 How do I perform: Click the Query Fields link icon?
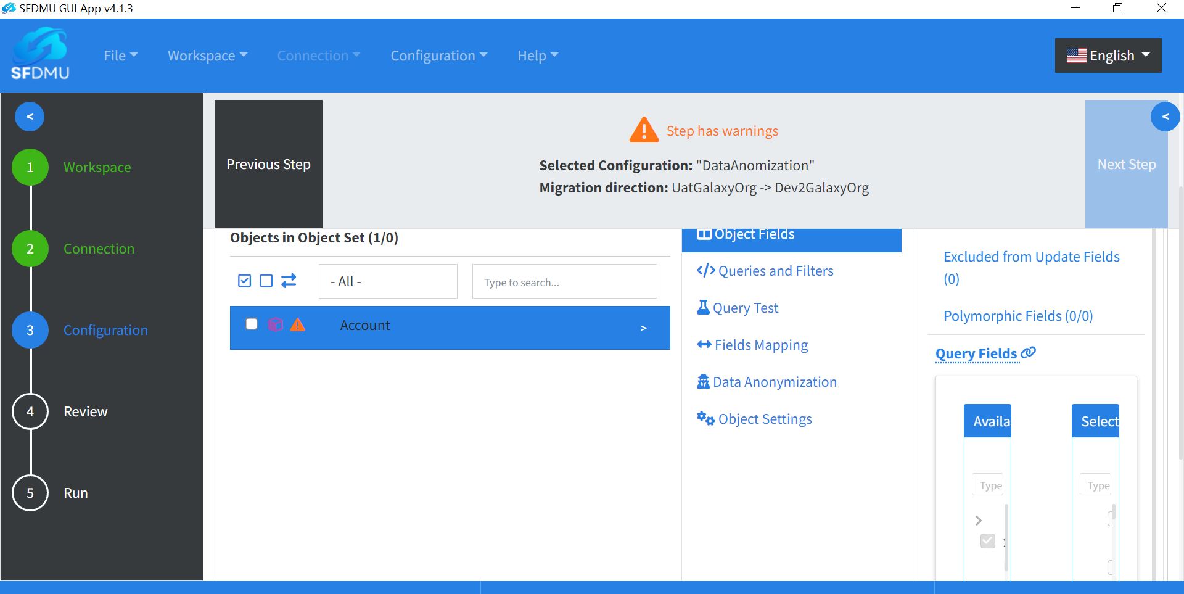(1028, 353)
